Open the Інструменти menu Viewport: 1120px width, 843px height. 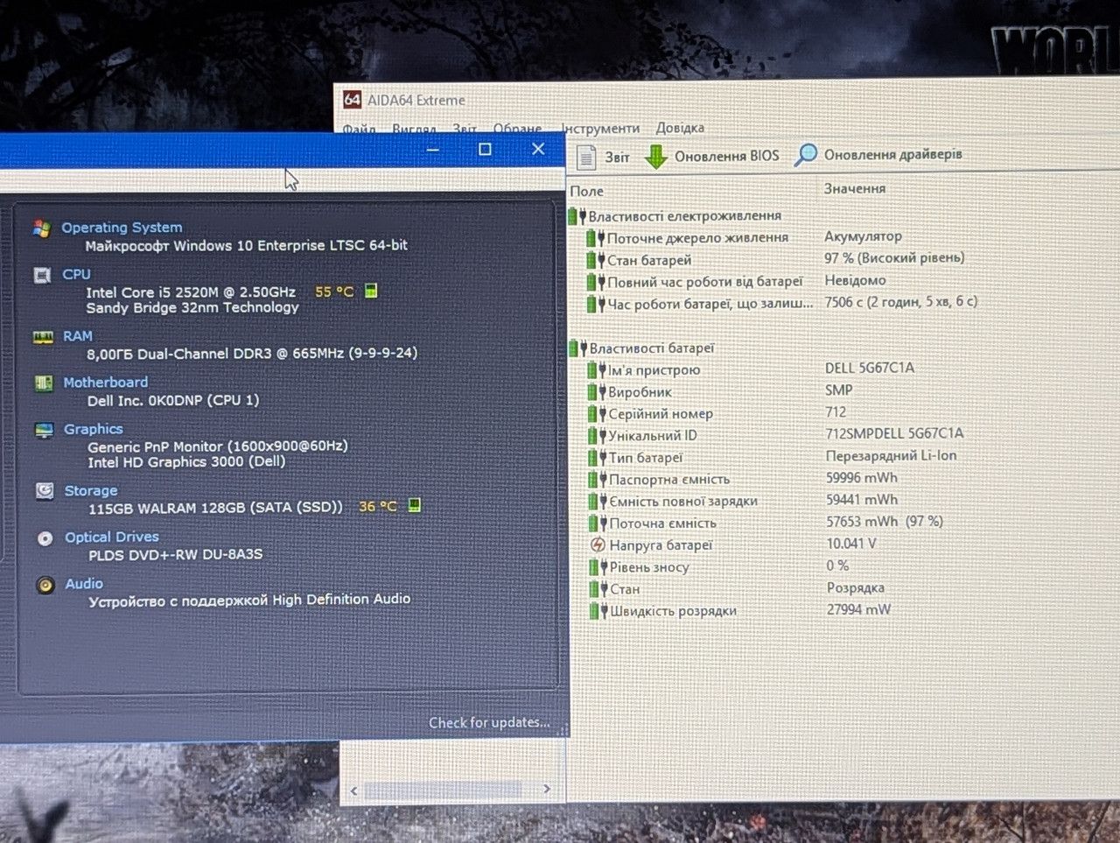600,129
